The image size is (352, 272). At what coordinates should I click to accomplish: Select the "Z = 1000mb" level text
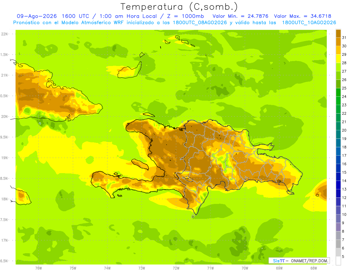[x=186, y=16]
